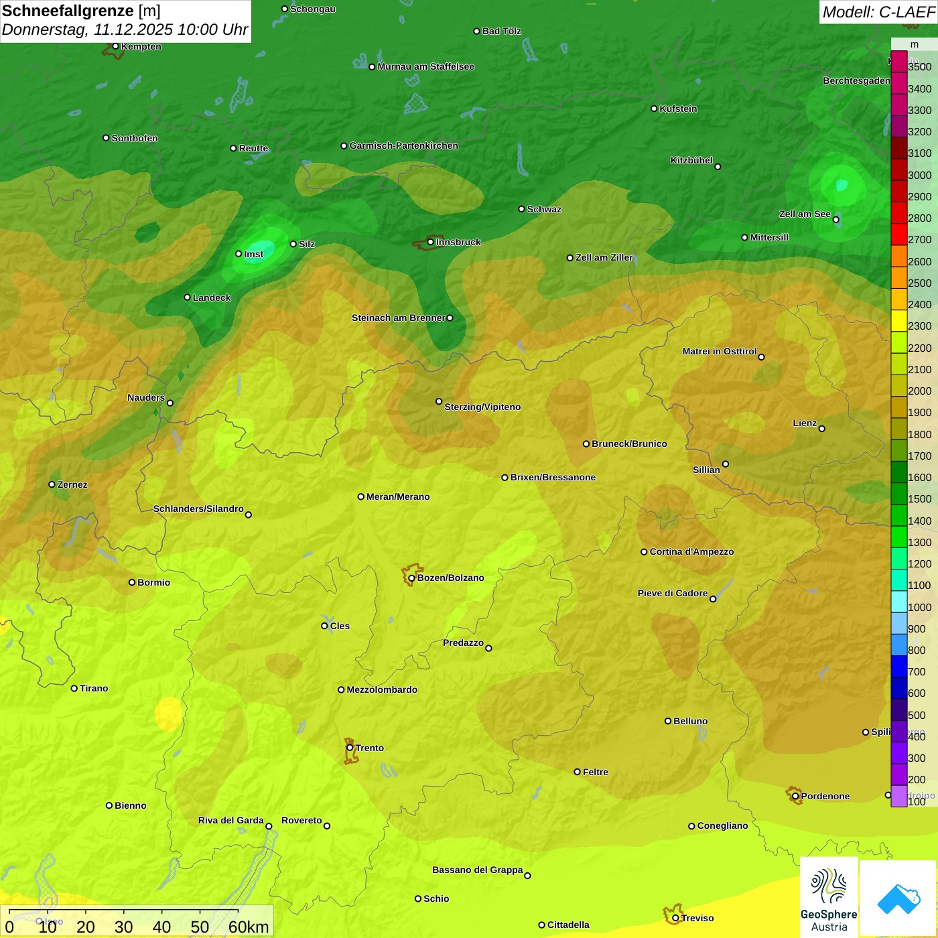Screen dimensions: 938x938
Task: Click the Zell am Ziller label
Action: [x=604, y=257]
